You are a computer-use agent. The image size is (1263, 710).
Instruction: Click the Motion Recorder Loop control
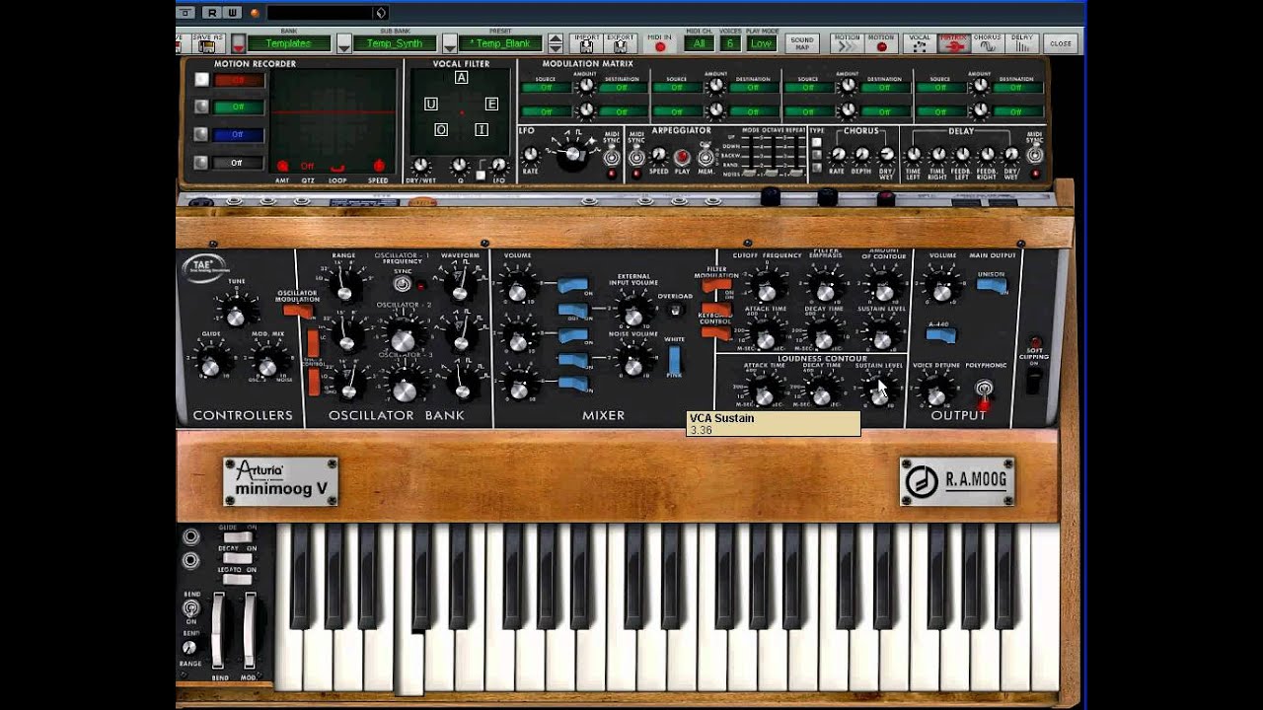tap(338, 168)
